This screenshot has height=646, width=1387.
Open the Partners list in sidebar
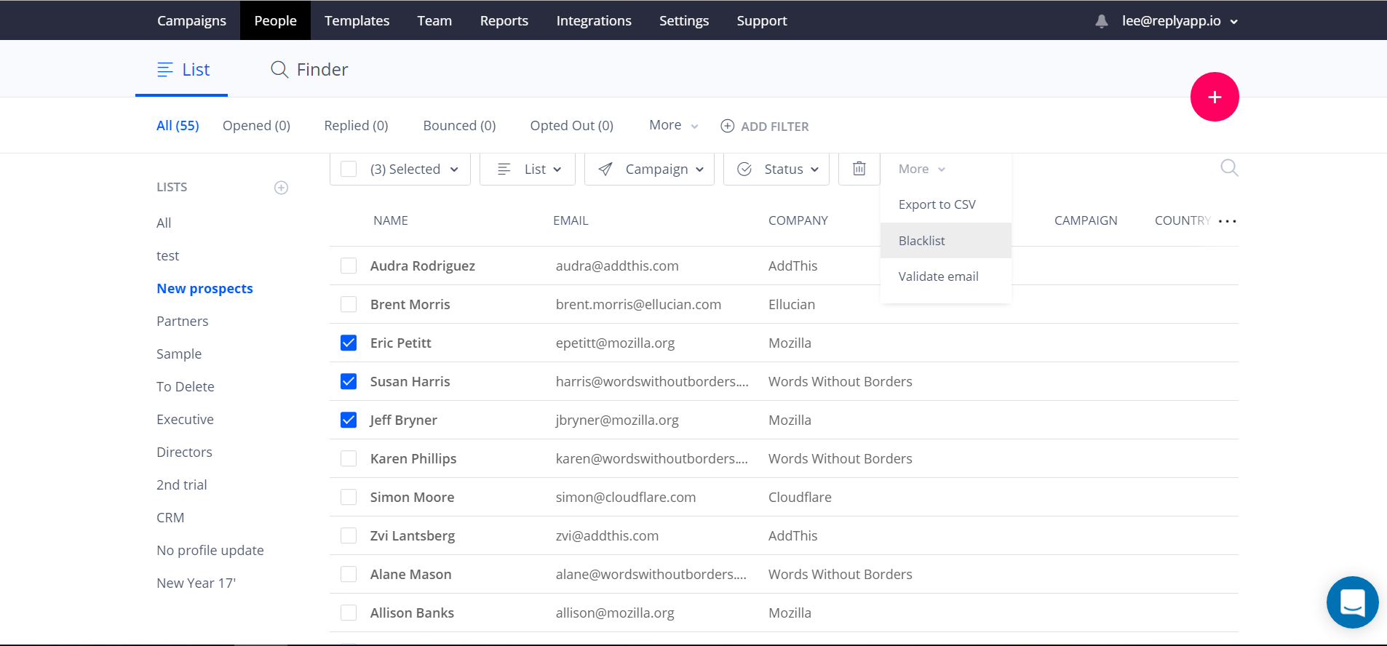point(182,321)
